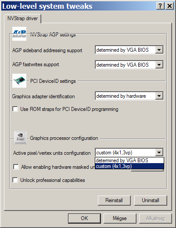
Task: Close the Low-level system tweaks dialog
Action: point(169,6)
